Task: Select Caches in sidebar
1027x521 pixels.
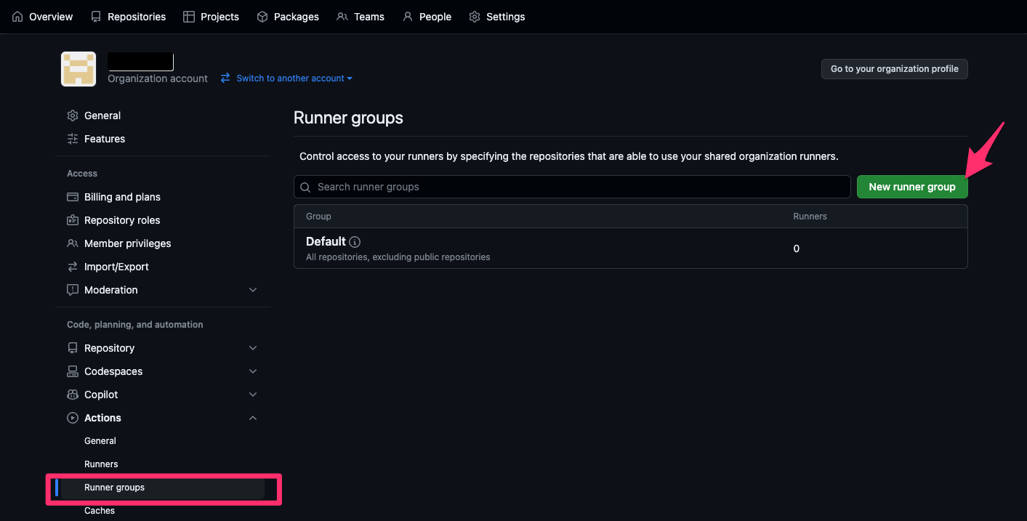Action: pos(100,511)
